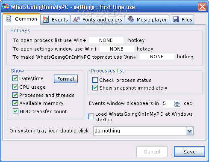209x162 pixels.
Task: Click the settings window hotkey field
Action: coord(117,49)
